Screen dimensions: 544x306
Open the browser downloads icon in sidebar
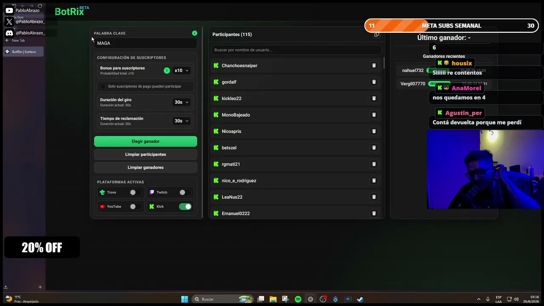click(6, 287)
